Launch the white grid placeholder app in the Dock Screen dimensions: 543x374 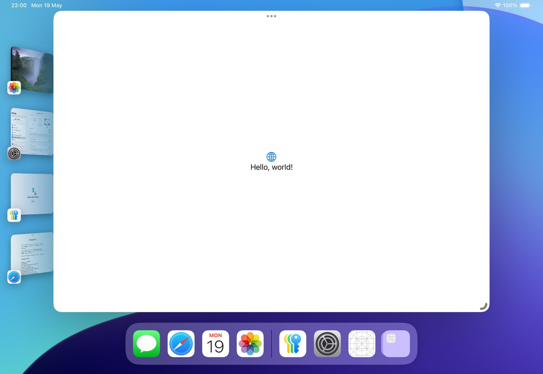[x=362, y=344]
